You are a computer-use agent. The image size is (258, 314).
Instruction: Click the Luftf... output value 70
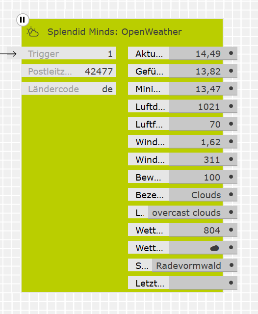coord(215,124)
